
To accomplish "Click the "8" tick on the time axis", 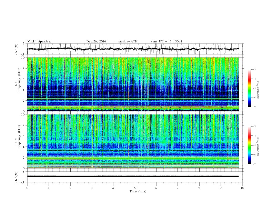I will click(x=199, y=188).
